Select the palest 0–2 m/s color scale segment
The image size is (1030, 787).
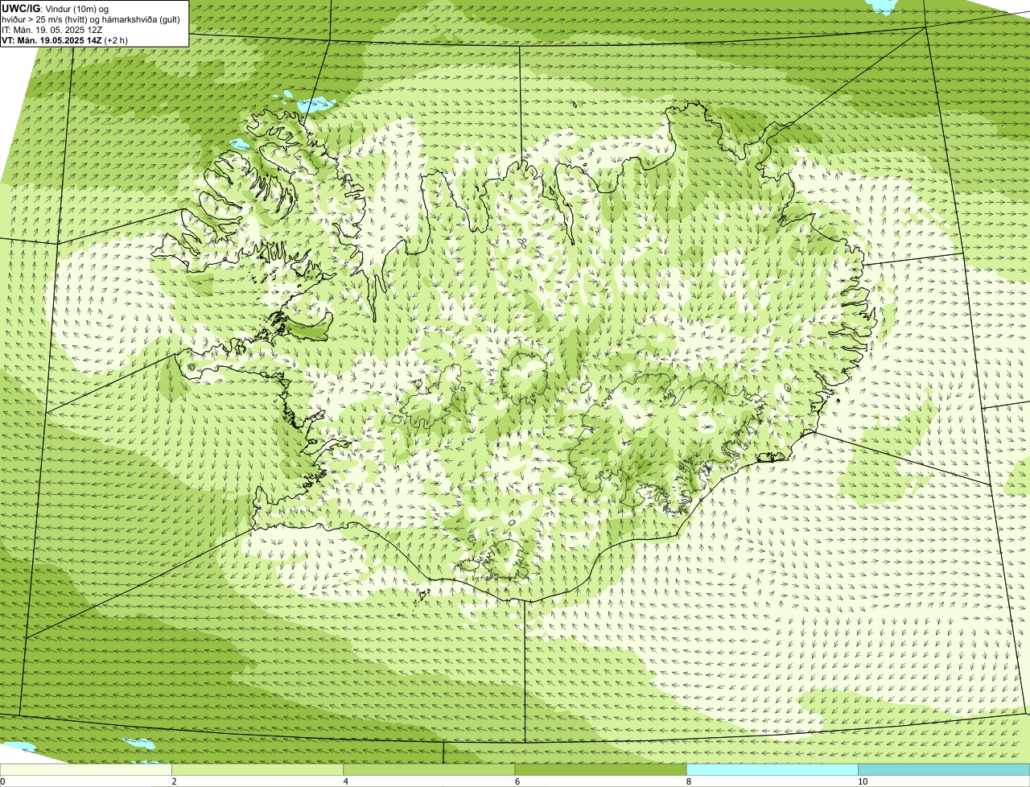pos(86,770)
